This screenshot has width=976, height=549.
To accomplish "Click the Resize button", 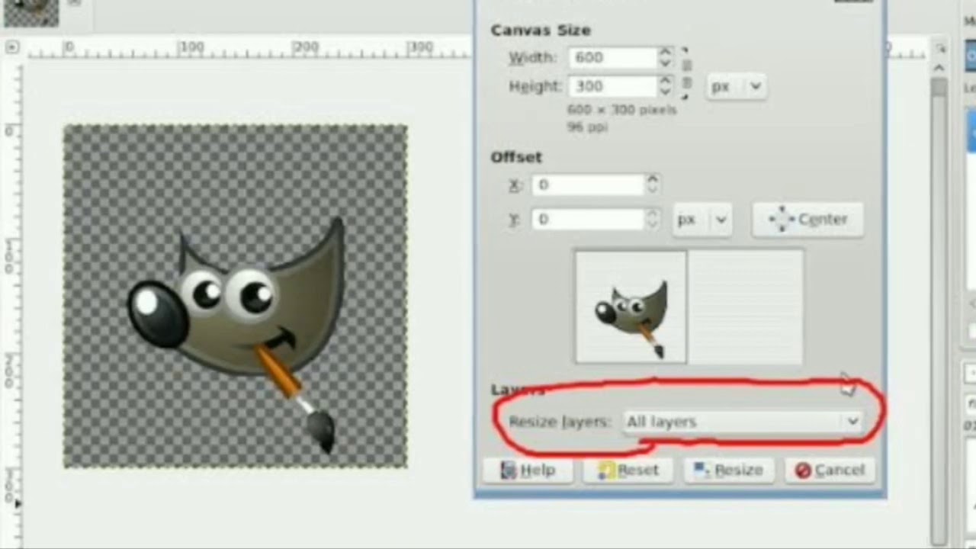I will pyautogui.click(x=729, y=470).
